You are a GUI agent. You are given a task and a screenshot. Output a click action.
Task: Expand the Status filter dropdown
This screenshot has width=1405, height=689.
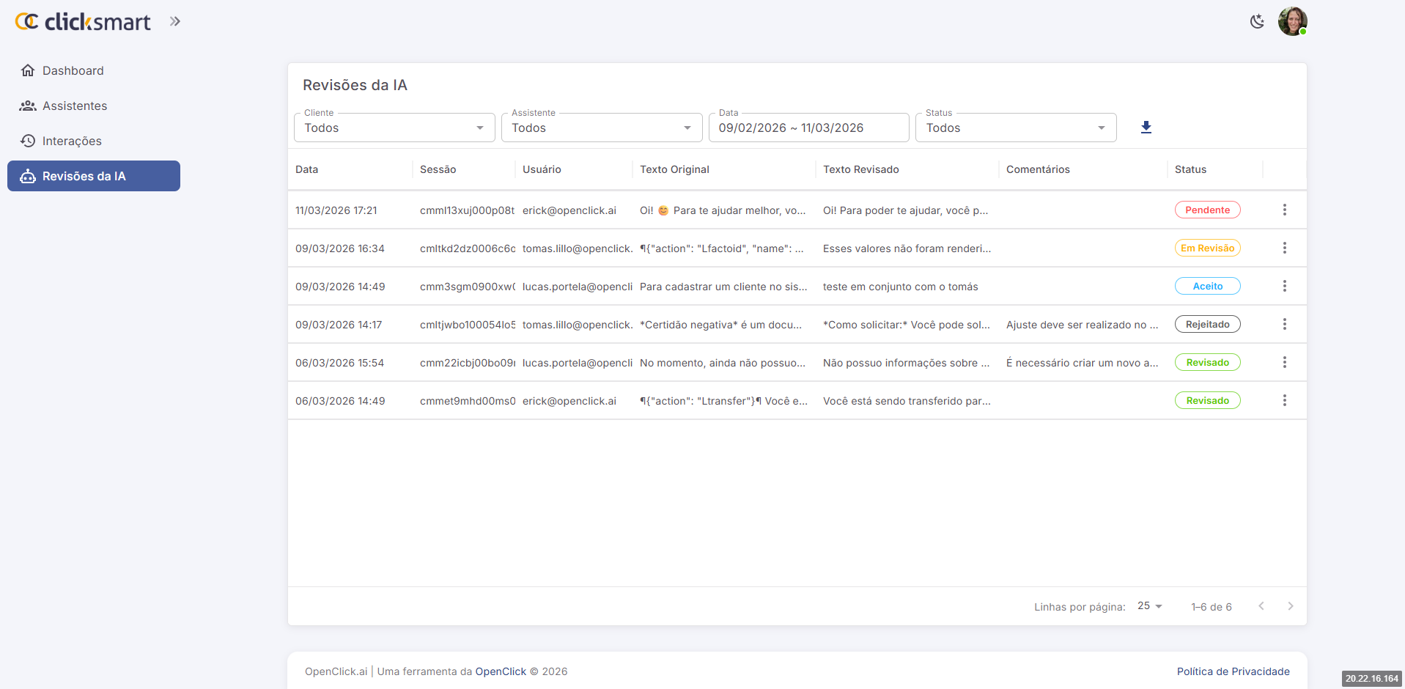tap(1015, 128)
